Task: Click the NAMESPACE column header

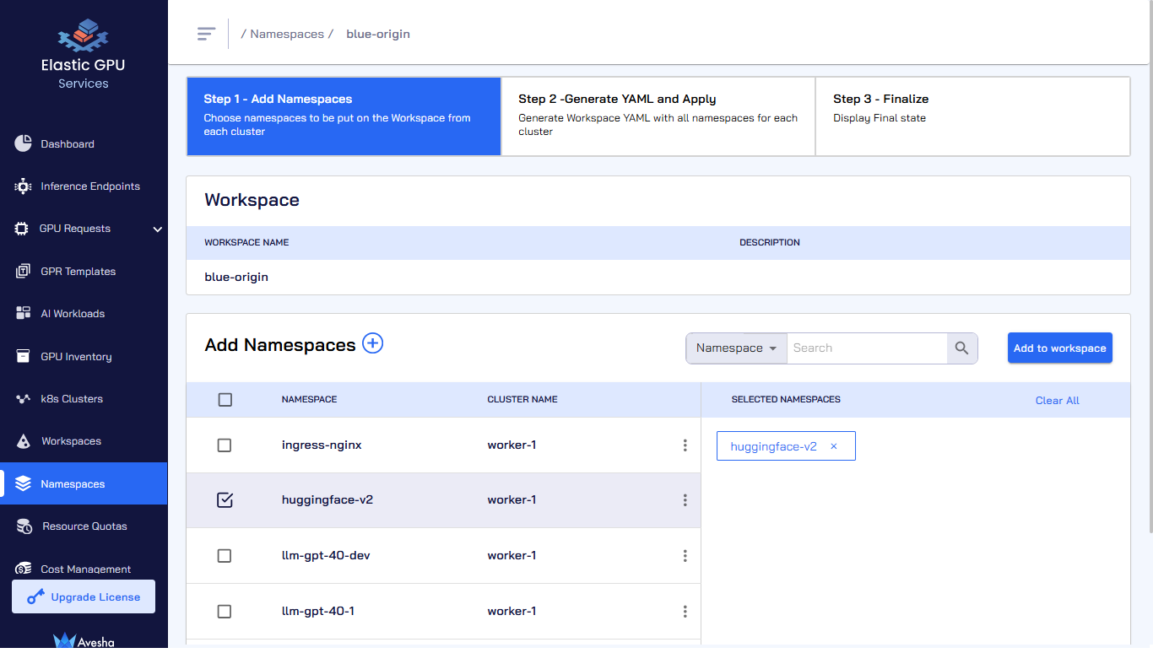Action: click(x=310, y=400)
